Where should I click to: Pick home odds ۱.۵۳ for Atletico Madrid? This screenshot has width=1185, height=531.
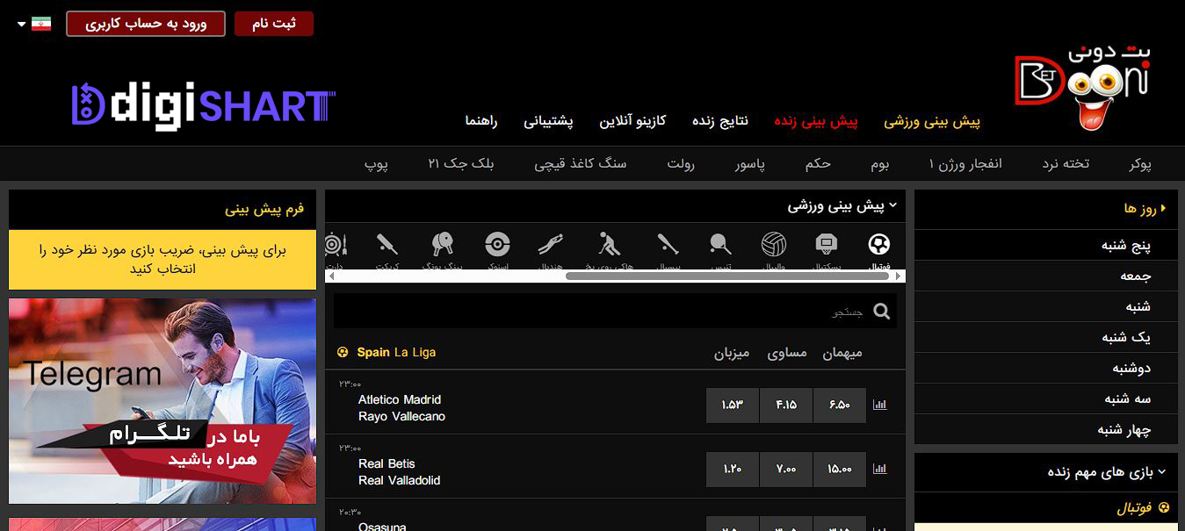pyautogui.click(x=733, y=405)
